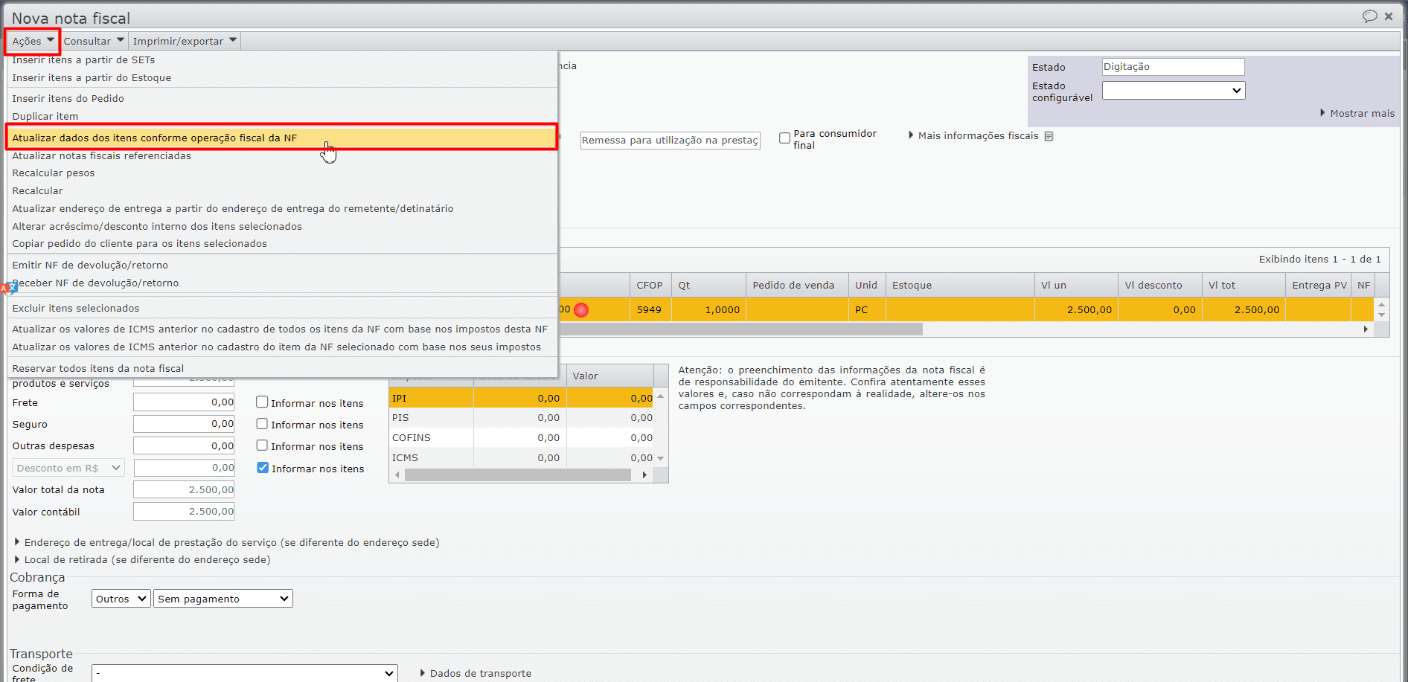Image resolution: width=1408 pixels, height=682 pixels.
Task: Toggle Para consumidor final checkbox
Action: tap(784, 138)
